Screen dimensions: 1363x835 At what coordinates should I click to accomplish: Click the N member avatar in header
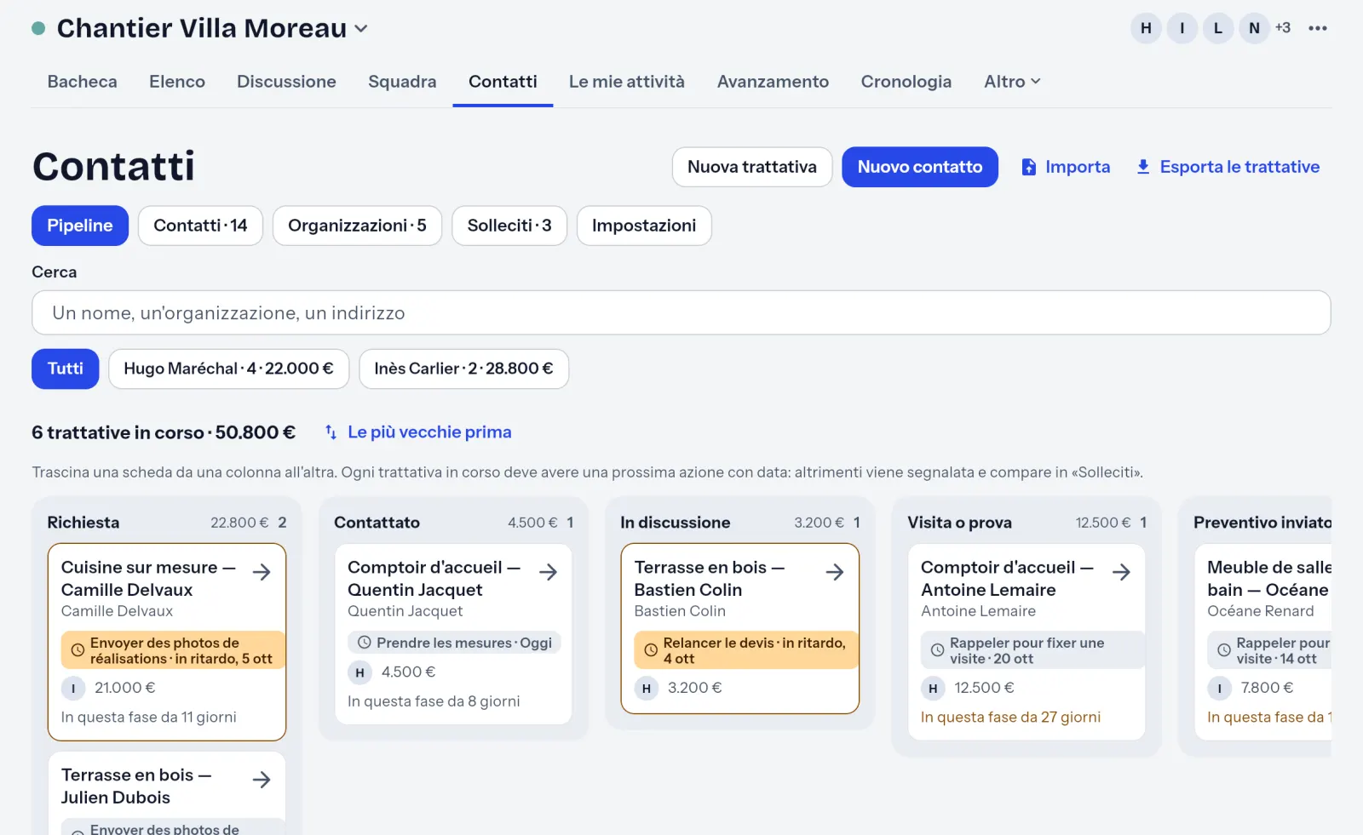[1254, 28]
